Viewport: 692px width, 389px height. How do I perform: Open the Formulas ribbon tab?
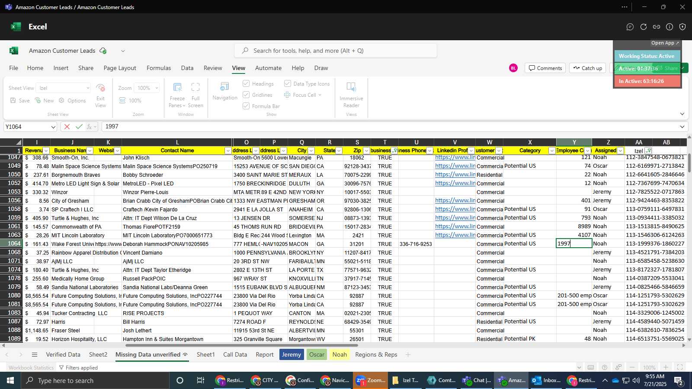tap(159, 68)
